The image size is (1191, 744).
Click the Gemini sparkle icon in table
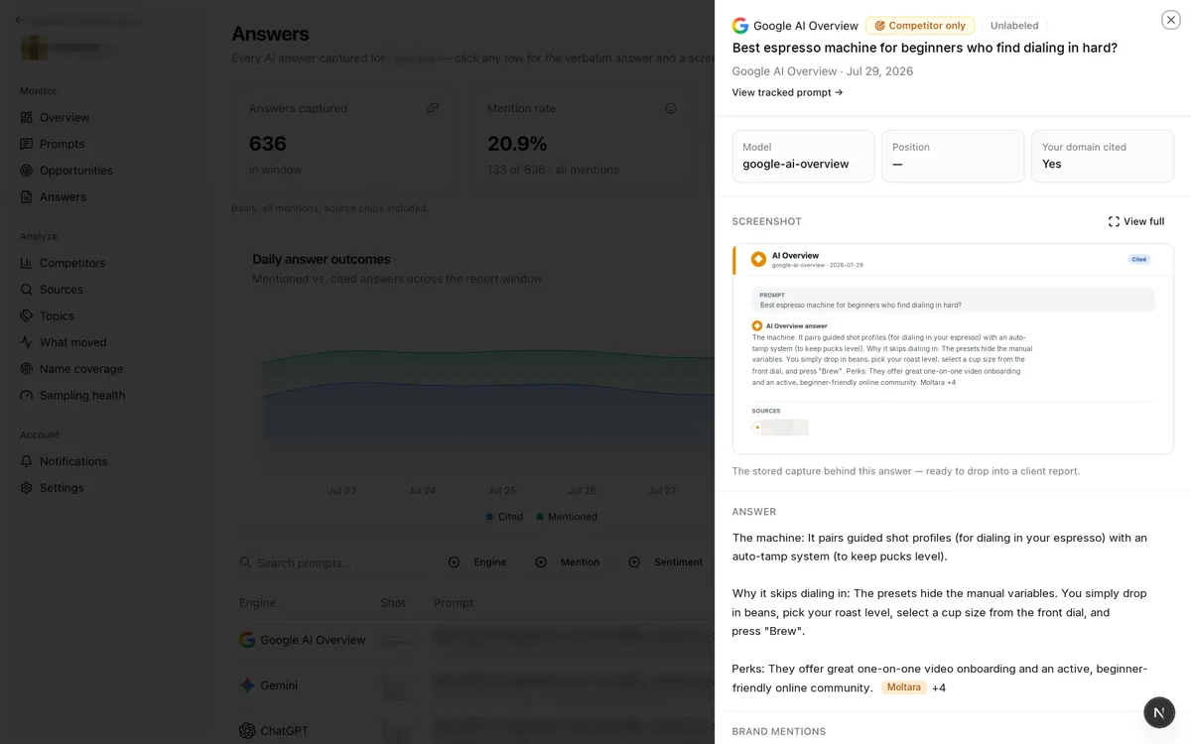pos(247,685)
